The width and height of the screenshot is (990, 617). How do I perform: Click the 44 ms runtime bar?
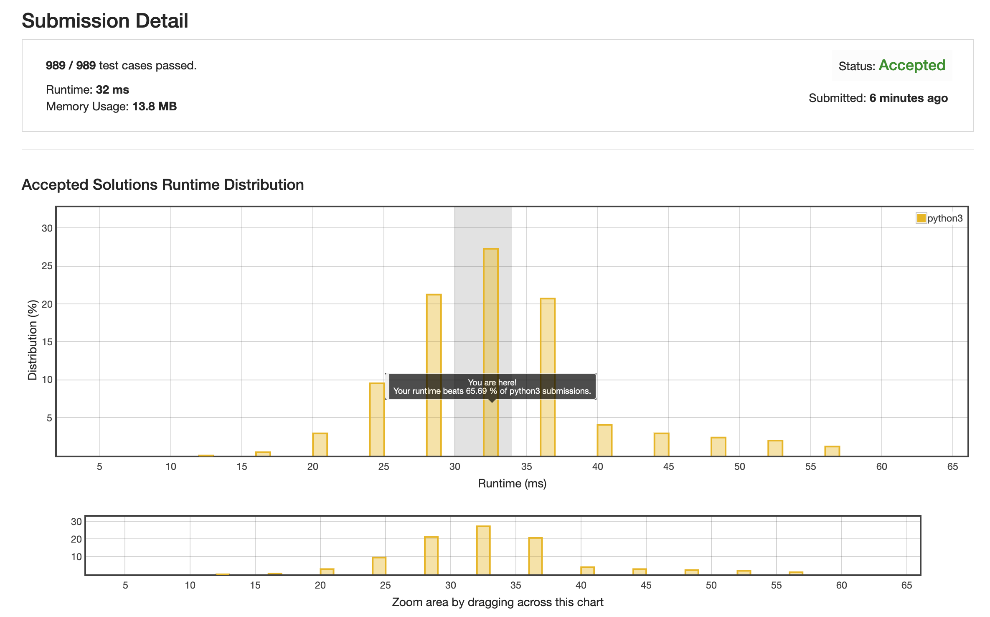(x=661, y=444)
